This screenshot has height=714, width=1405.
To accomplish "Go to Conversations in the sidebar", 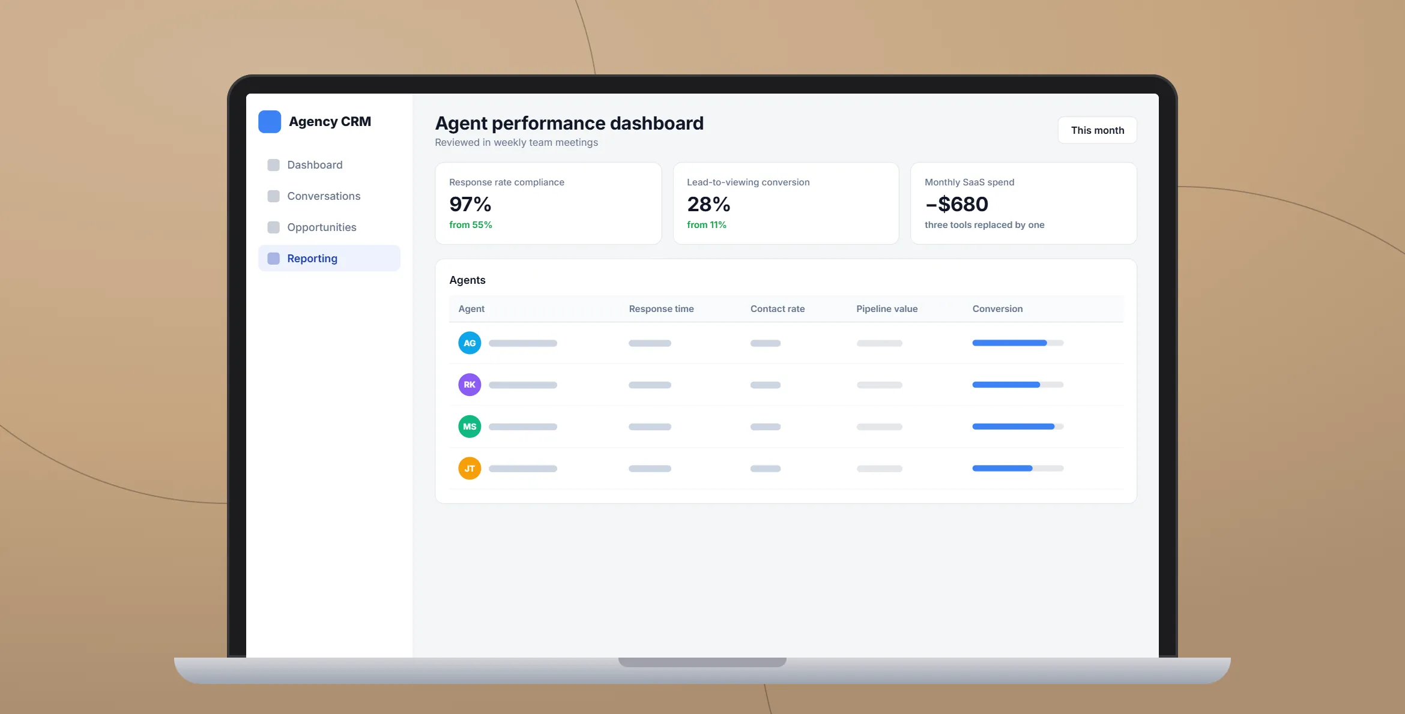I will click(x=329, y=196).
